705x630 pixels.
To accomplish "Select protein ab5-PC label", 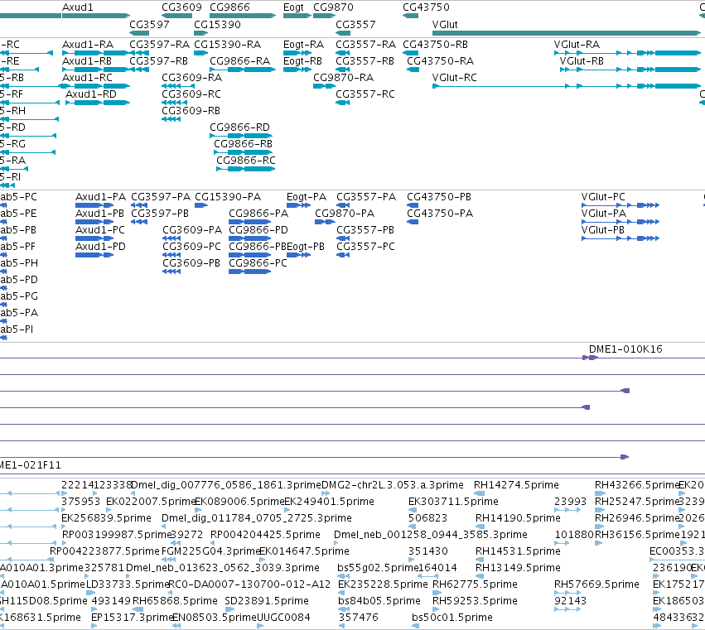I will pos(18,197).
